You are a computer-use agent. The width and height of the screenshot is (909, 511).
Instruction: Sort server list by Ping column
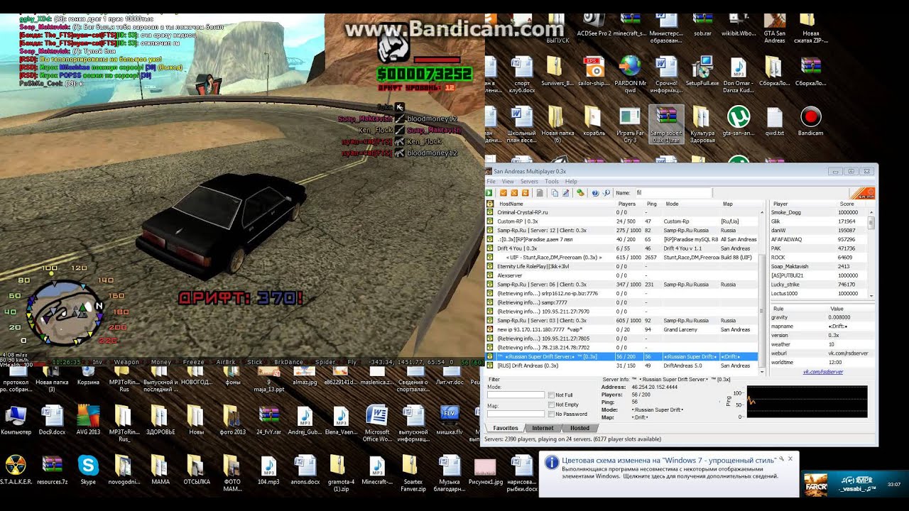pos(652,204)
